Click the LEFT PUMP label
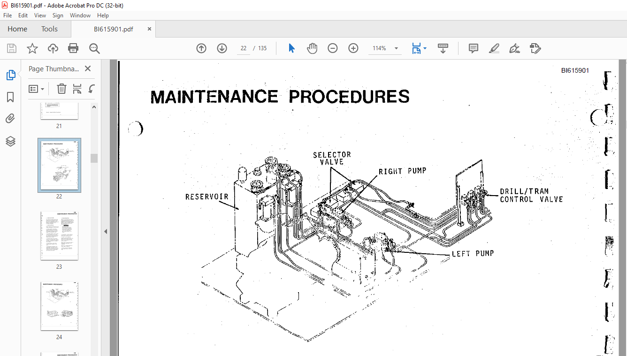This screenshot has width=627, height=356. click(473, 253)
